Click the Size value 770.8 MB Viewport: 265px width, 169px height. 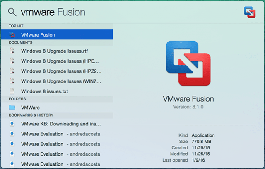(x=201, y=142)
